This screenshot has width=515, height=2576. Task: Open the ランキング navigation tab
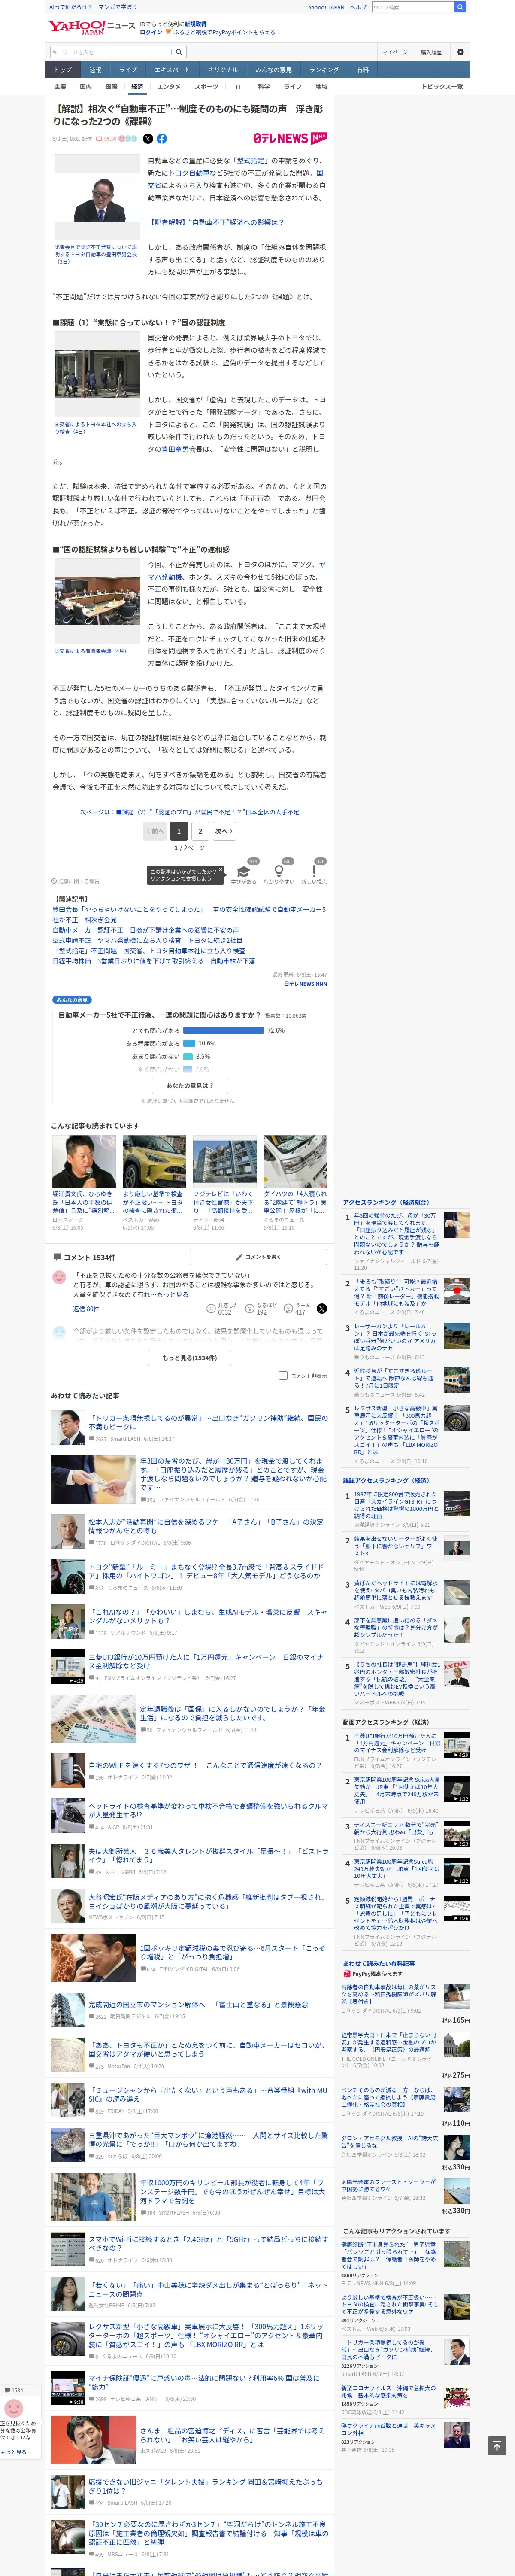(323, 70)
